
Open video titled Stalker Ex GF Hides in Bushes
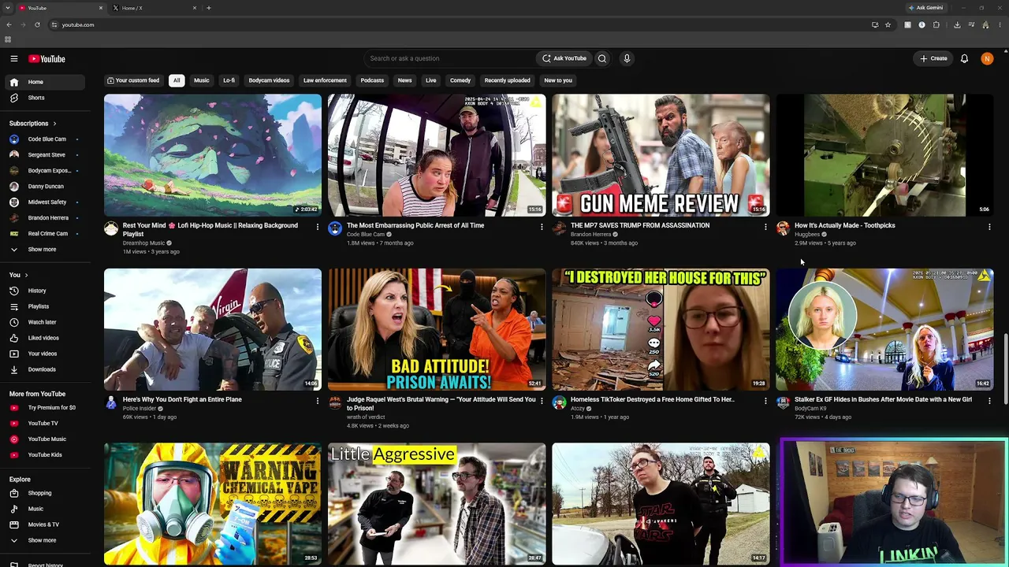point(883,399)
